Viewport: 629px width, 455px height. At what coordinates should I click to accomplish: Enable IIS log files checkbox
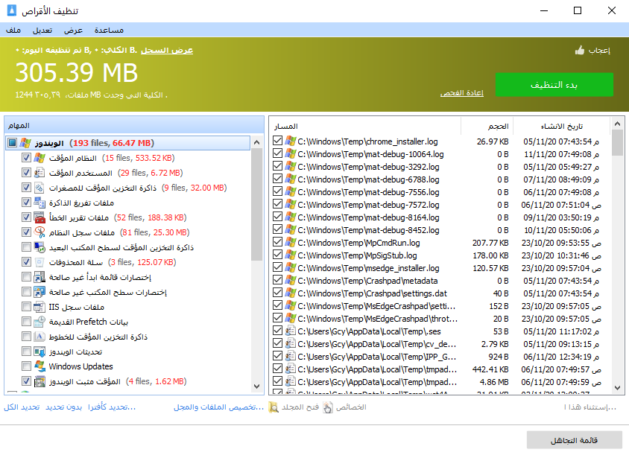[26, 307]
